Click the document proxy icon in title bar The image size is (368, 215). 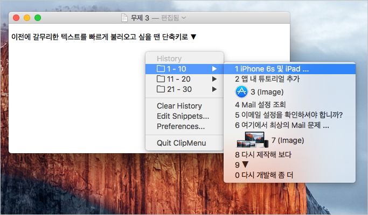pos(124,18)
